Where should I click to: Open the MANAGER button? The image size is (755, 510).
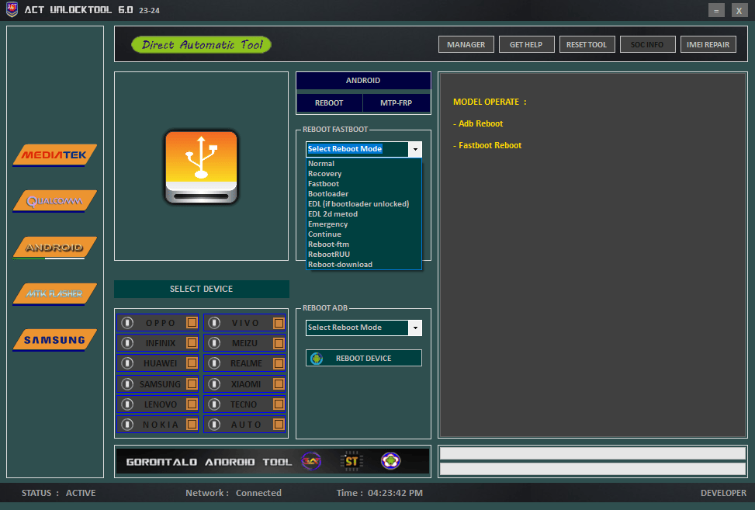(x=466, y=44)
